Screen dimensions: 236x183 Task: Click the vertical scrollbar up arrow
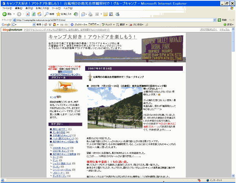233,29
